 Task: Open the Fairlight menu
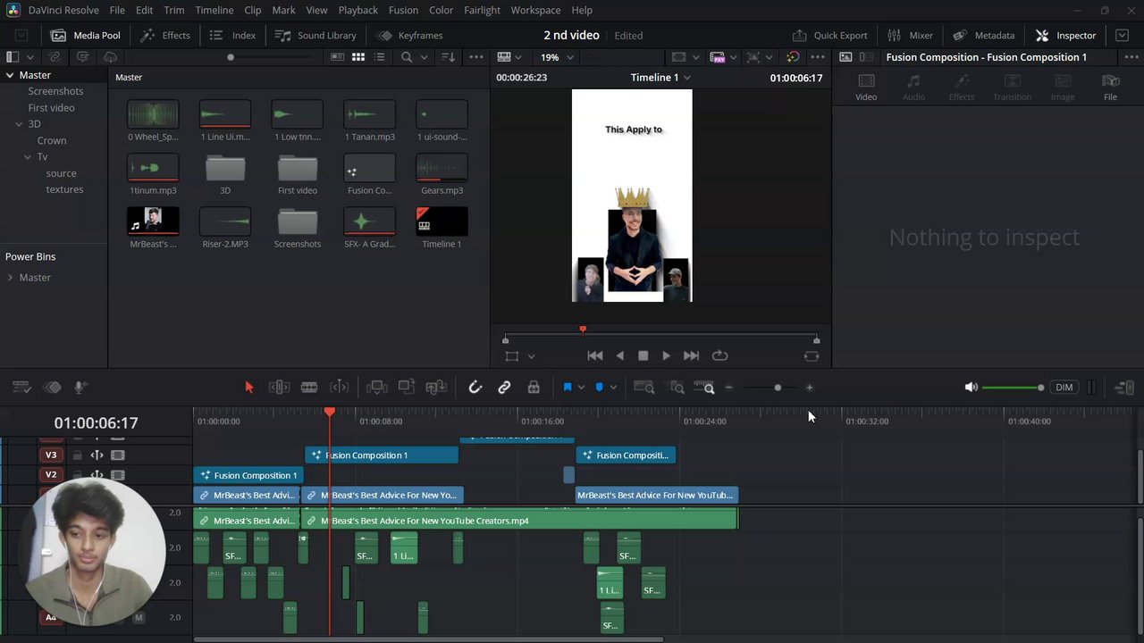(482, 10)
